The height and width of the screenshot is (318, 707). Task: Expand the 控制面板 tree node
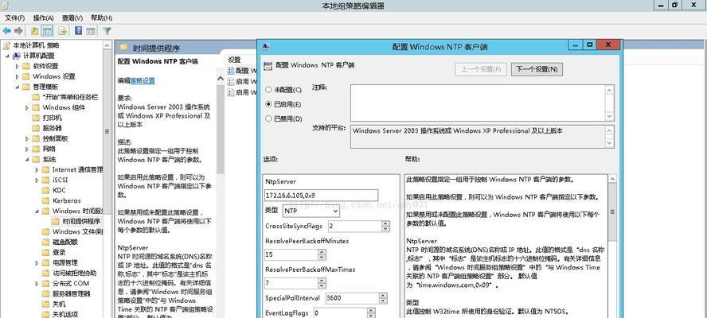pyautogui.click(x=28, y=138)
